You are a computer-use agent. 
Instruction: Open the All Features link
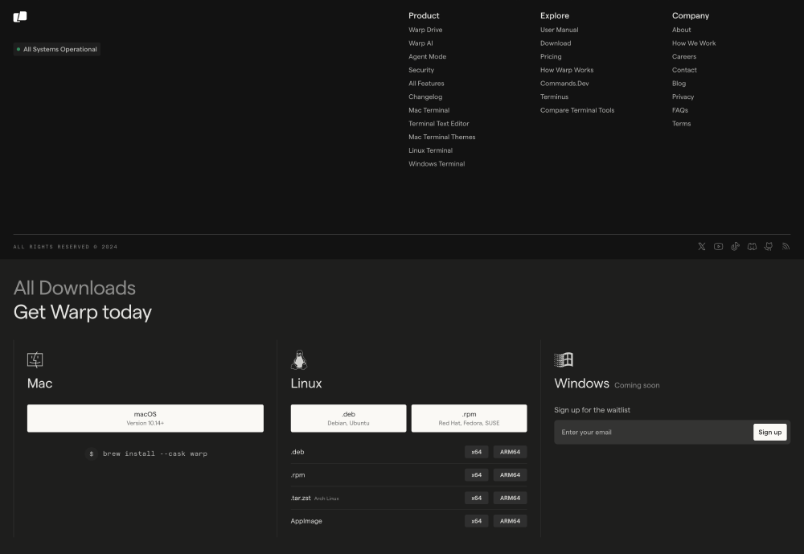(426, 83)
